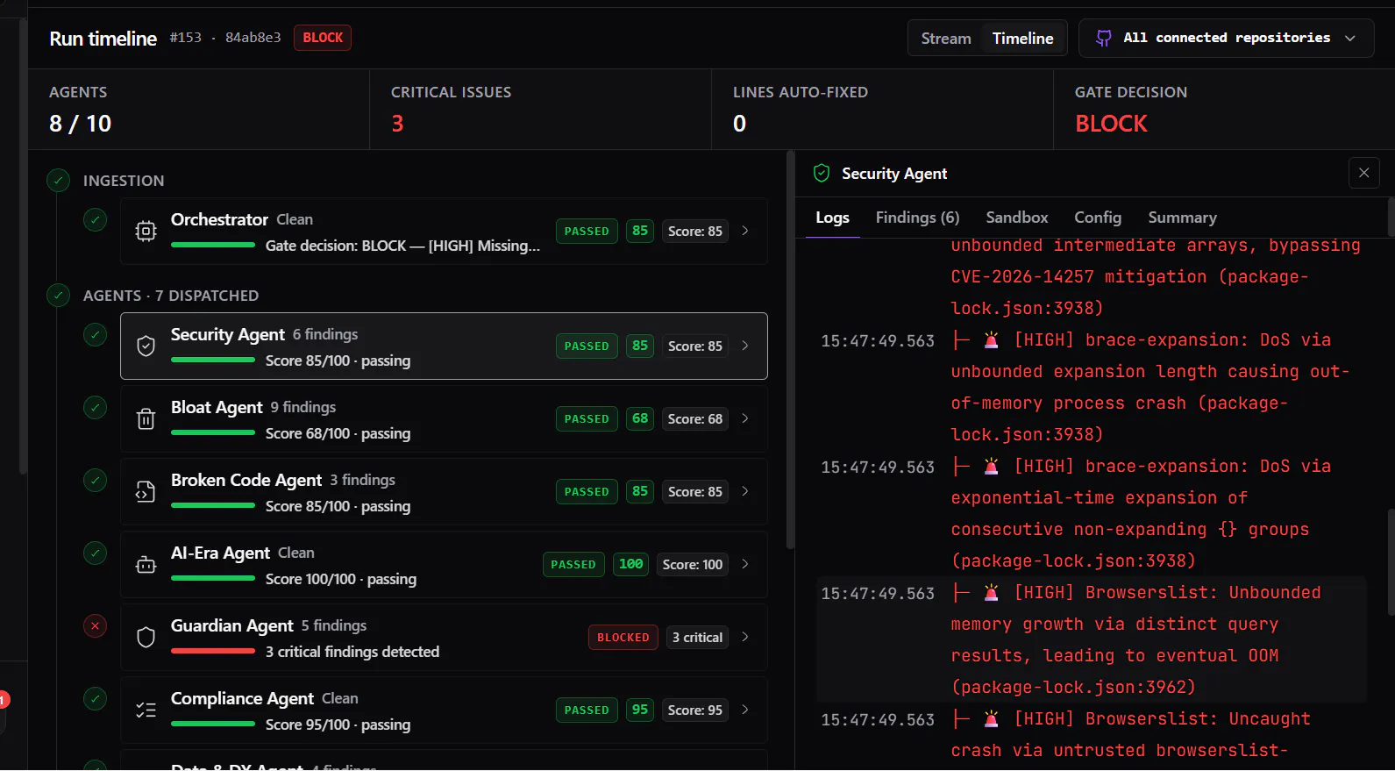Click the LINES AUTO-FIXED value 0
The image size is (1395, 771).
coord(739,124)
